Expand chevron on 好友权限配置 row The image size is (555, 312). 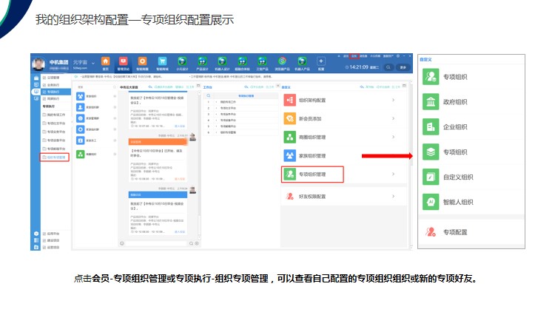pos(393,197)
